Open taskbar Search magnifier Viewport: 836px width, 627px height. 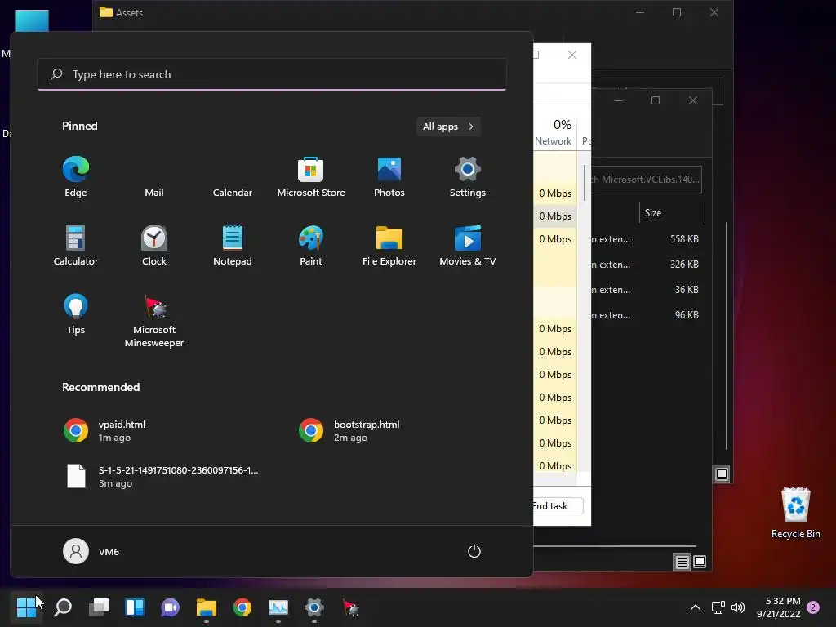[63, 607]
